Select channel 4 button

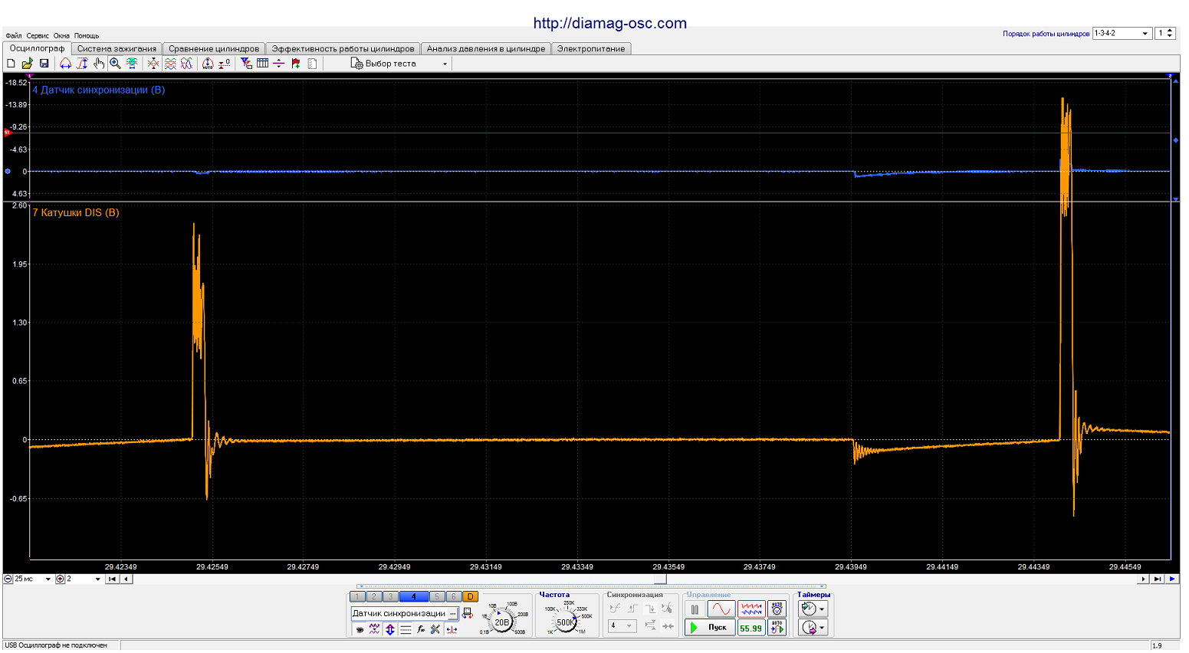tap(414, 596)
